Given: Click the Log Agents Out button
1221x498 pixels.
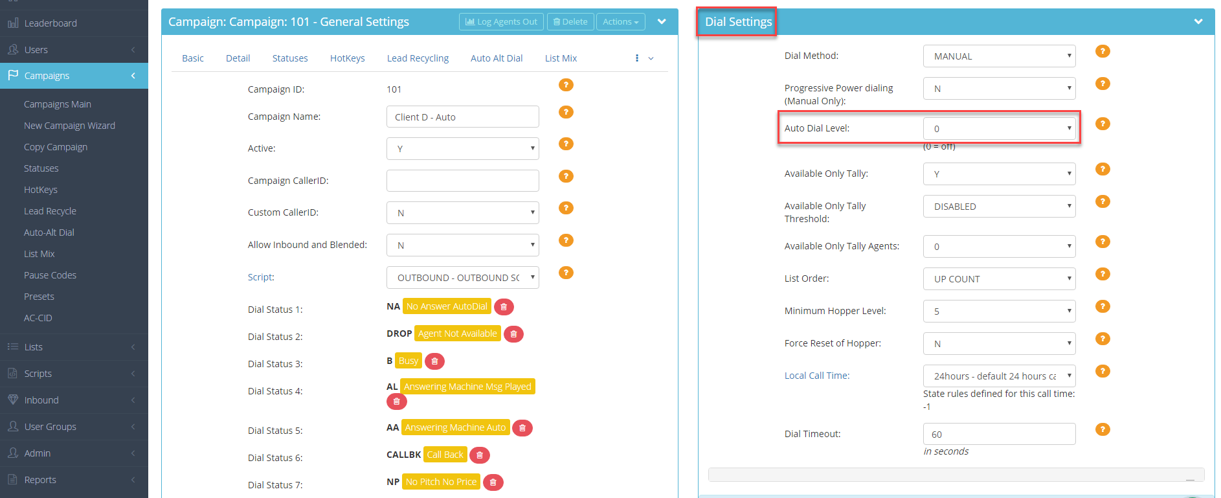Looking at the screenshot, I should tap(502, 22).
